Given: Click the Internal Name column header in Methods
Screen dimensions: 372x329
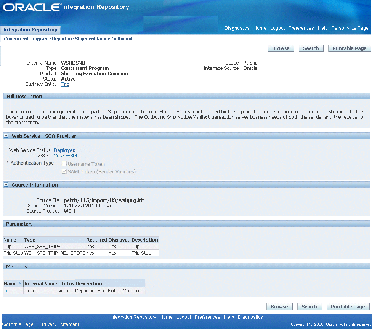Looking at the screenshot, I should 40,284.
